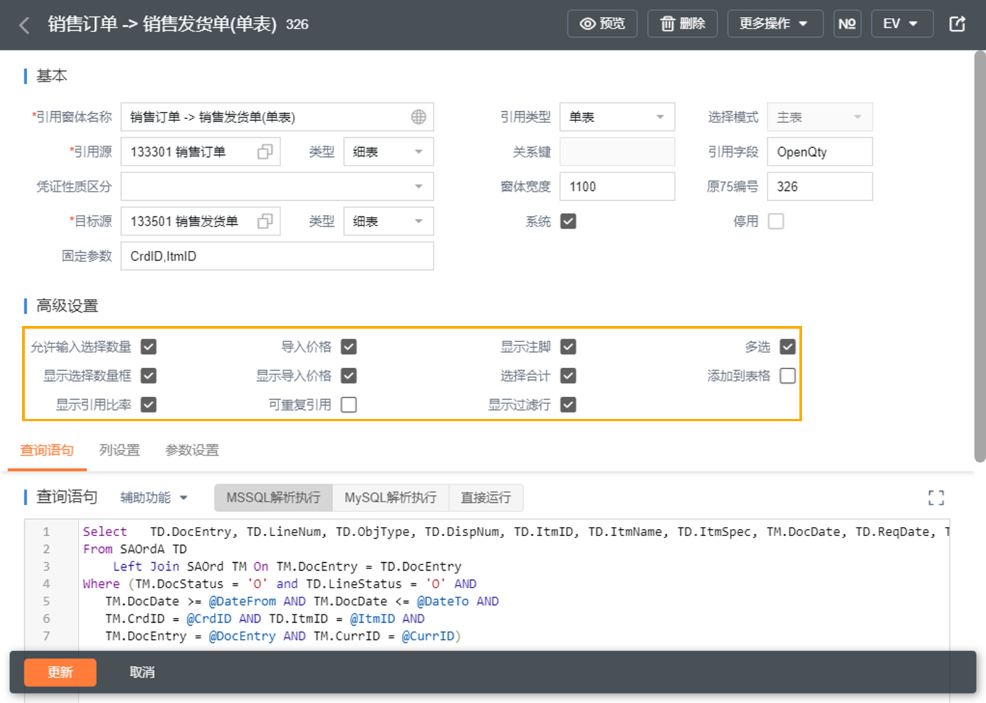Click the 预览 preview eye button
986x703 pixels.
click(602, 24)
